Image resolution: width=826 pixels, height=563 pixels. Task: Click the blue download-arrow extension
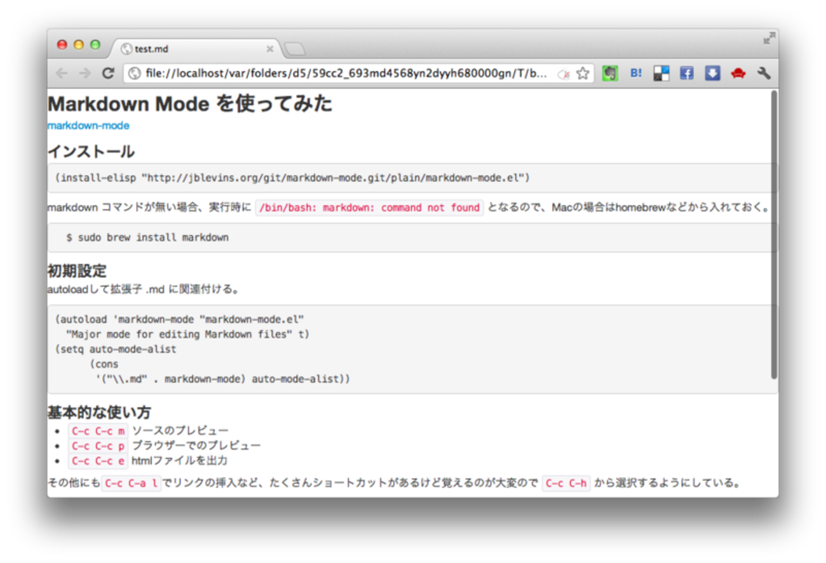[712, 74]
